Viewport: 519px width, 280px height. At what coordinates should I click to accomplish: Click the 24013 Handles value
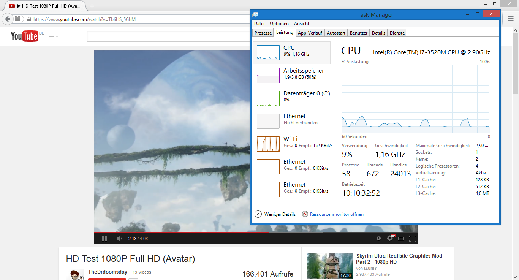point(400,174)
